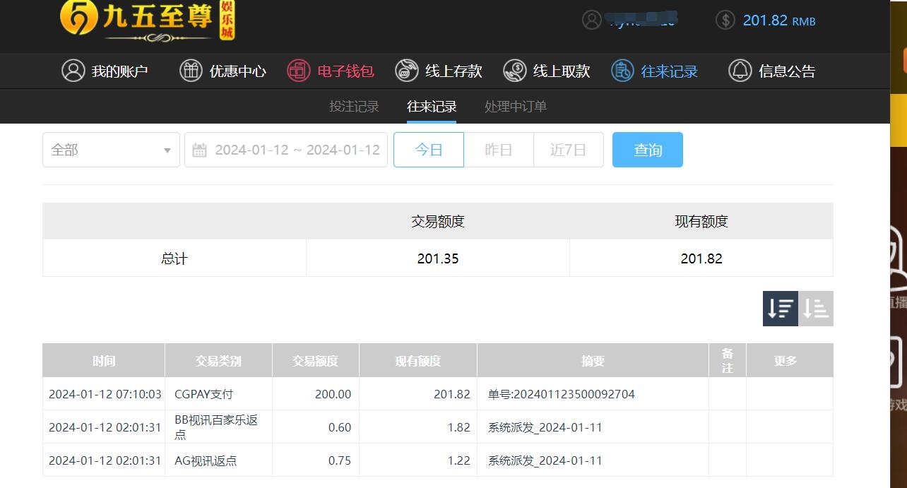Click the 200.00 transaction amount
The image size is (907, 488).
tap(333, 394)
